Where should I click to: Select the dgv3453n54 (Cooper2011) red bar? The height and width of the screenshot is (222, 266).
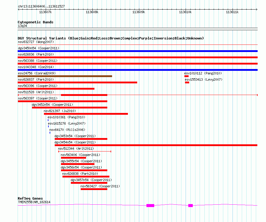coord(81,139)
